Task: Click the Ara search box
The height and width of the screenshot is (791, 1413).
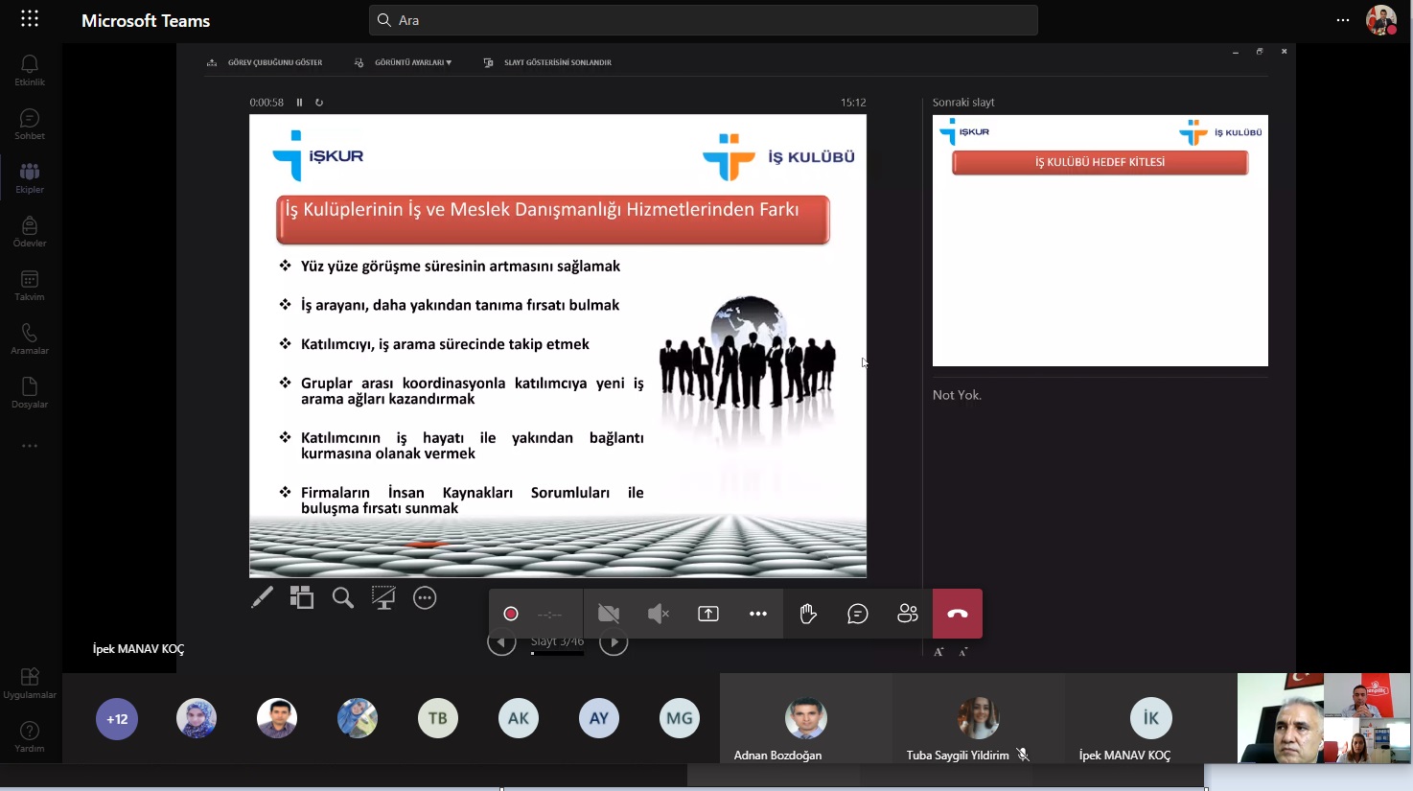Action: point(703,20)
